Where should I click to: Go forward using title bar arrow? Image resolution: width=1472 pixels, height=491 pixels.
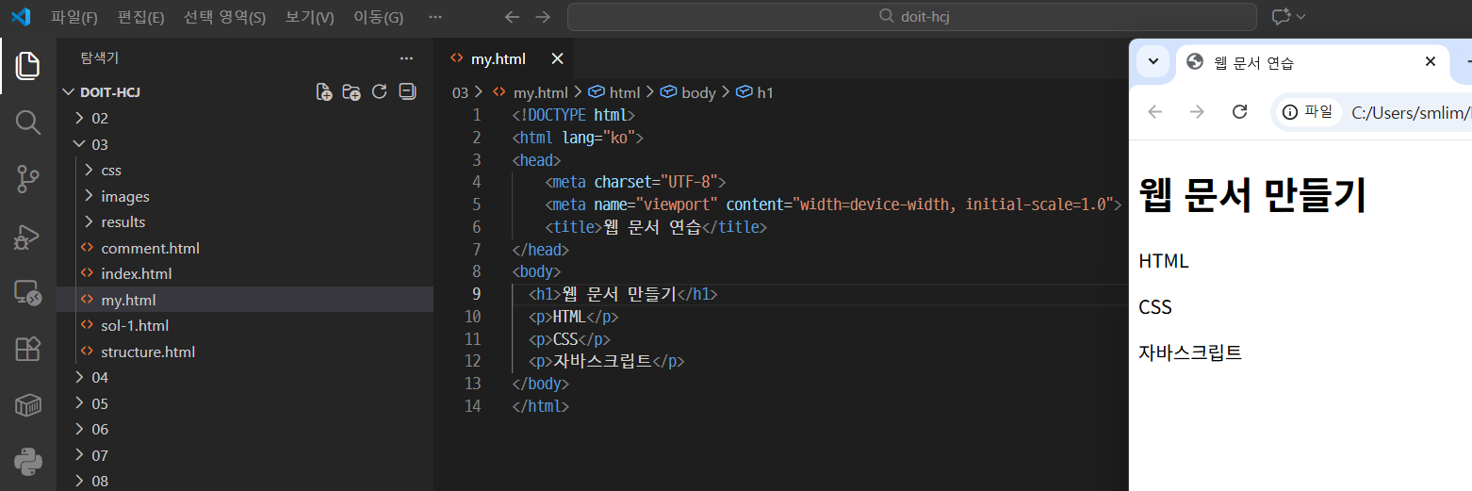543,17
